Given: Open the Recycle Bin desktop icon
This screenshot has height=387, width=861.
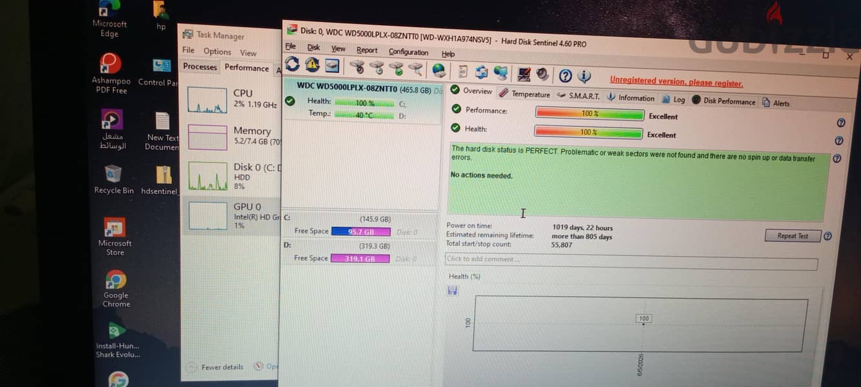Looking at the screenshot, I should click(x=114, y=179).
